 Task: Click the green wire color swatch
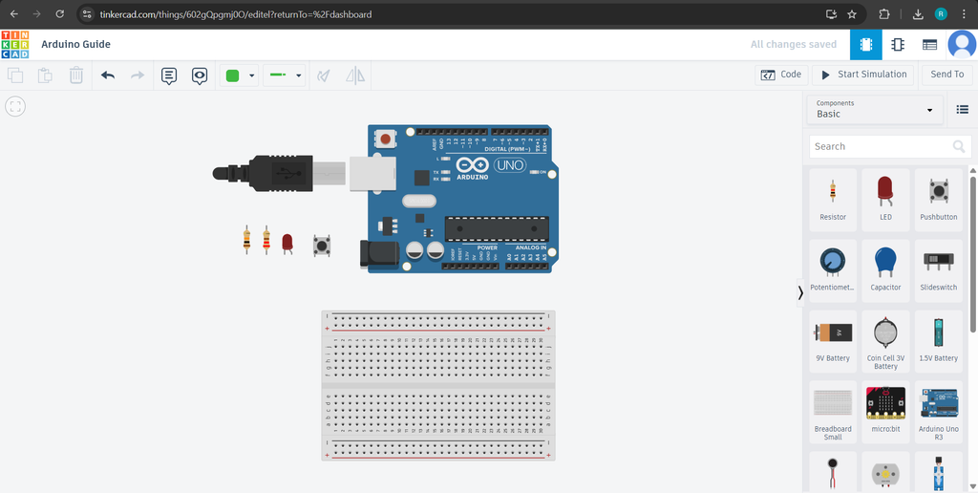pyautogui.click(x=233, y=75)
